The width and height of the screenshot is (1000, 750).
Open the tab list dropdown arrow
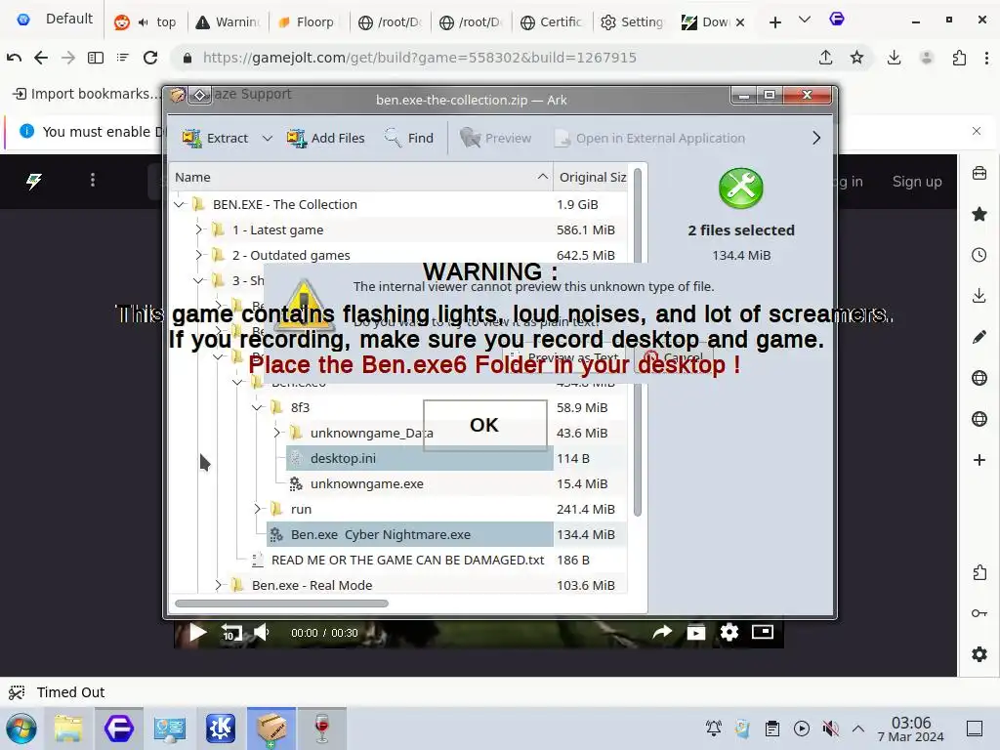[x=805, y=20]
